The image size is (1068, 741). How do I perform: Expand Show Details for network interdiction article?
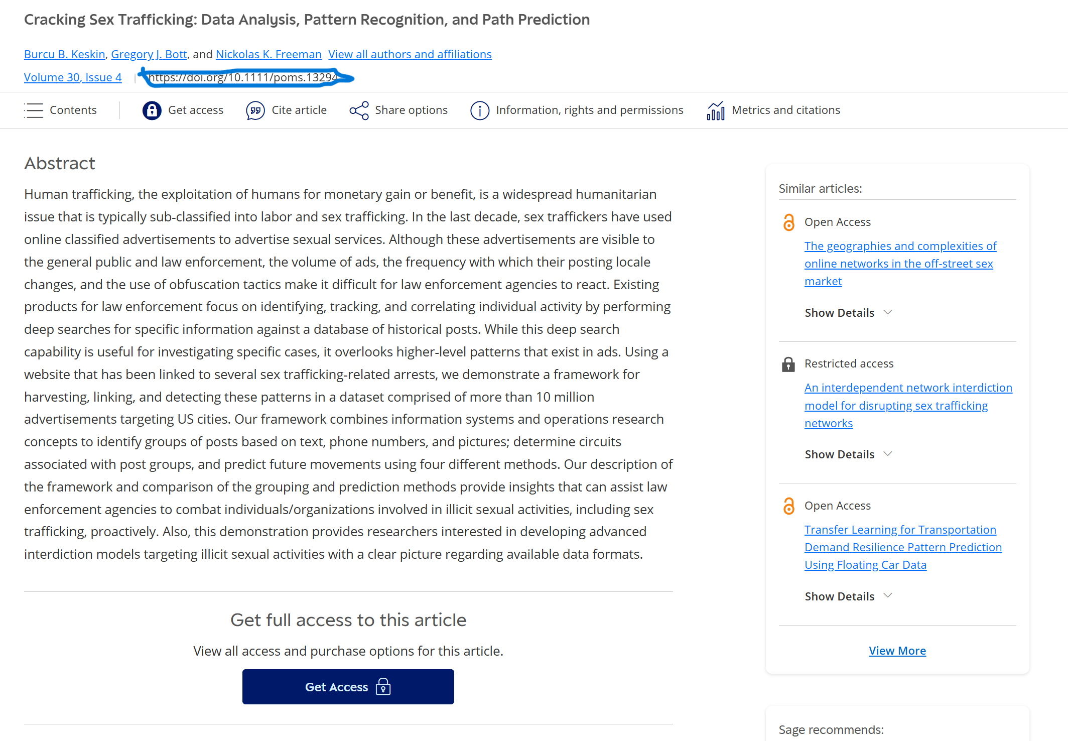click(x=848, y=454)
